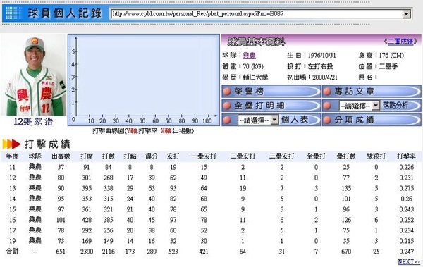Click position value 二壘手
The width and height of the screenshot is (423, 267).
point(388,66)
